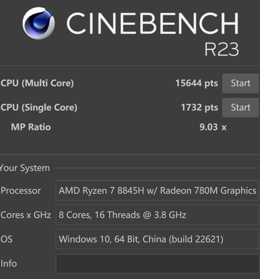Click the 15644 pts multi core score
The width and height of the screenshot is (260, 279).
(196, 83)
